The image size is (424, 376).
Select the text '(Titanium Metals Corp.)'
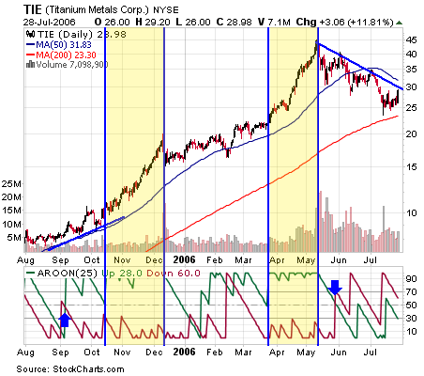97,10
